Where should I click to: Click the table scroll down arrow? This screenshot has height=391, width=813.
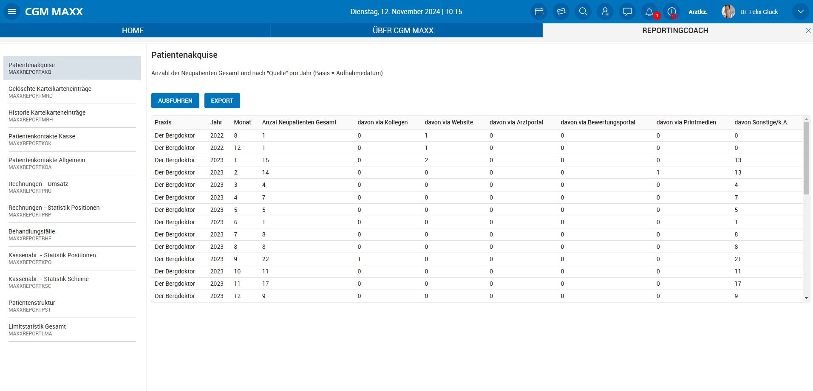(806, 298)
